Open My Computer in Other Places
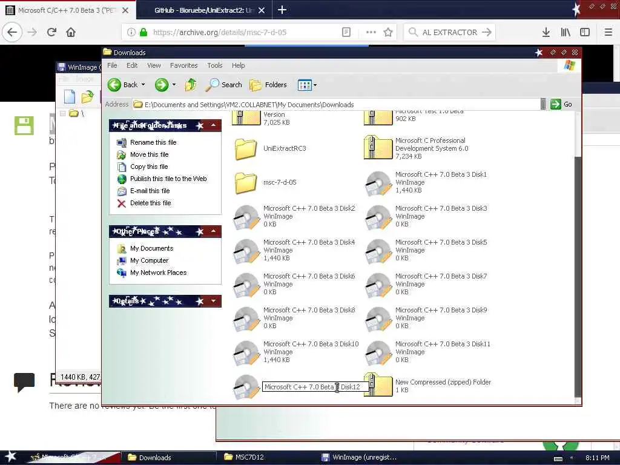Image resolution: width=620 pixels, height=465 pixels. tap(149, 260)
